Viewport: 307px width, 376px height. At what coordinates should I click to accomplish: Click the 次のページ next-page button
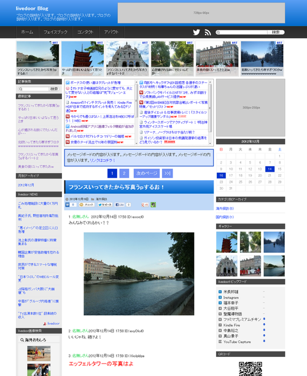point(147,173)
